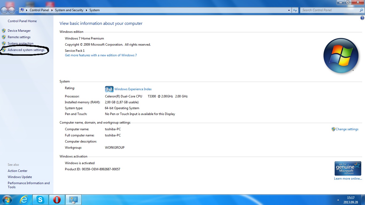
Task: Open address bar previous locations dropdown
Action: [289, 10]
